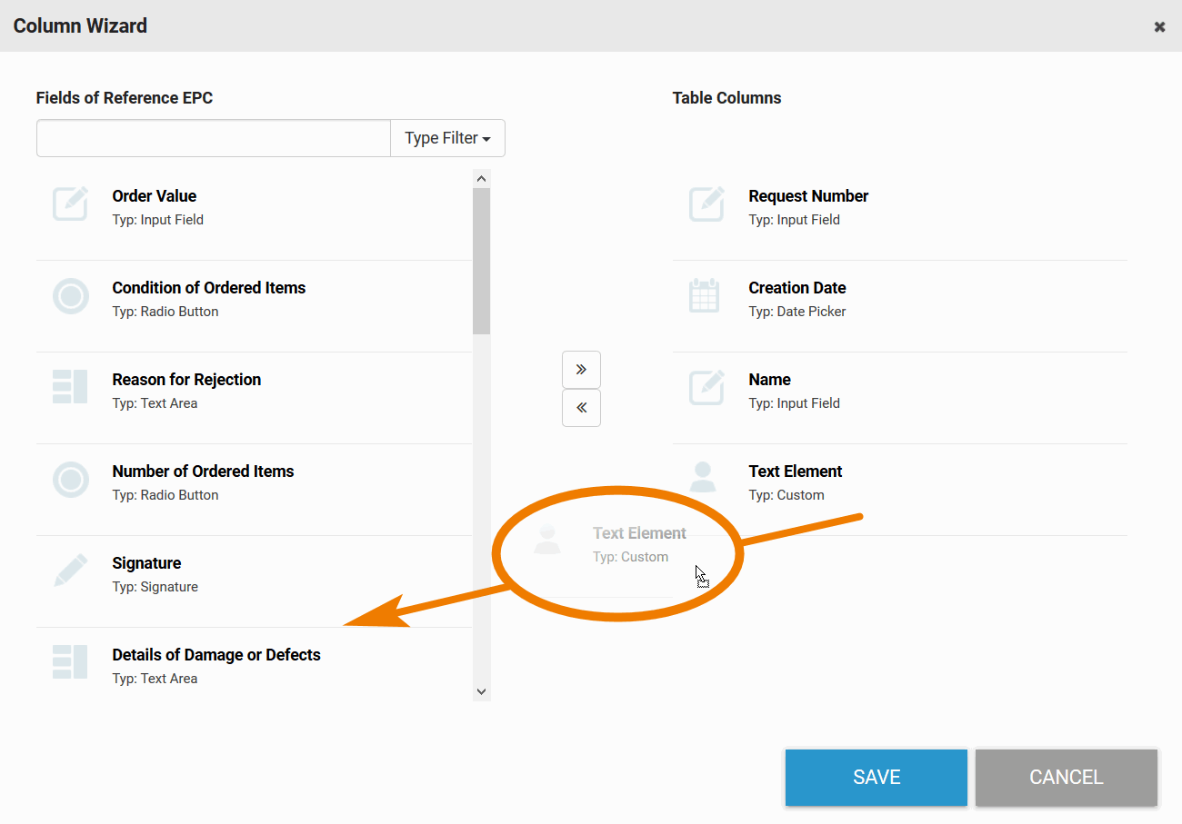Click the Condition of Ordered Items radio icon
This screenshot has width=1182, height=824.
[x=71, y=297]
